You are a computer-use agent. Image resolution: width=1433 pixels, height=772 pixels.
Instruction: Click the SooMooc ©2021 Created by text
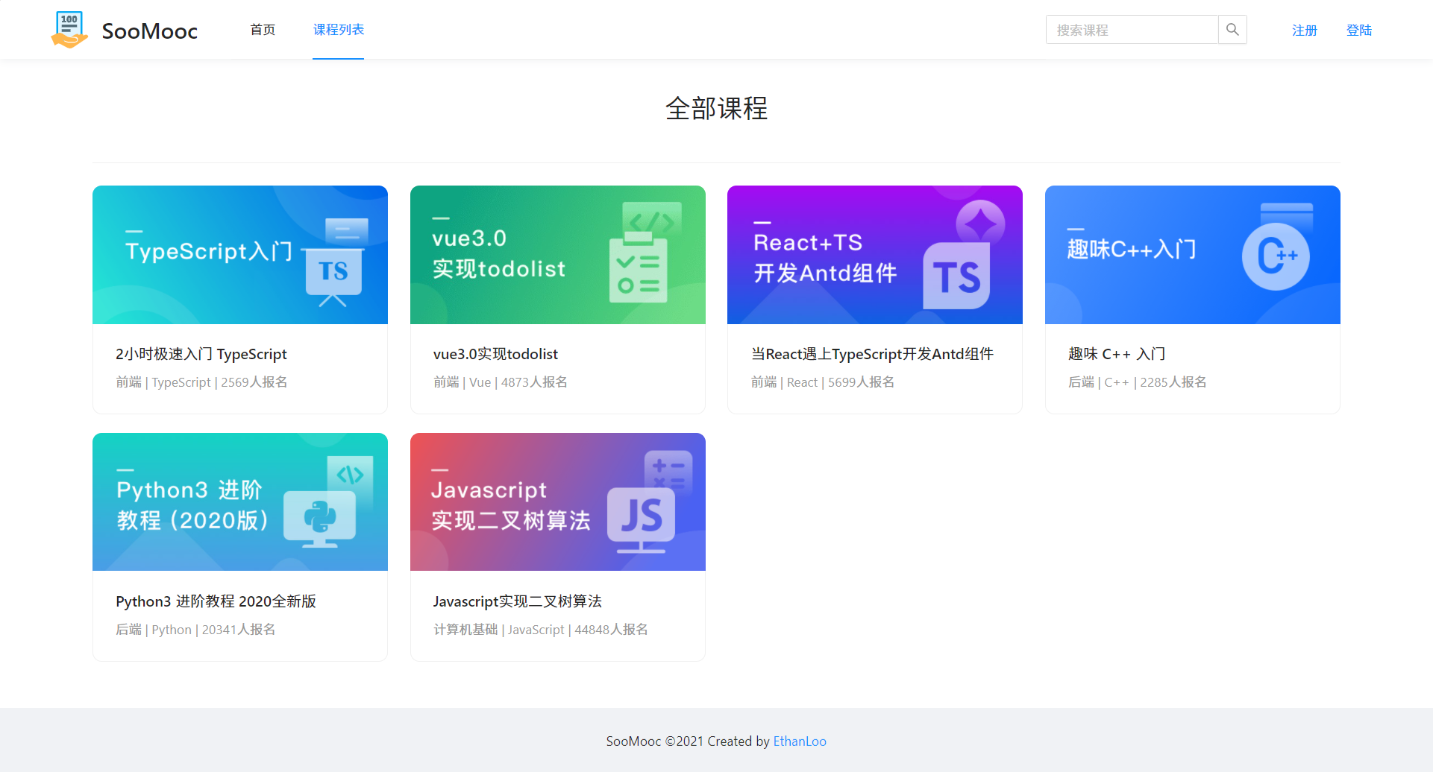coord(688,741)
